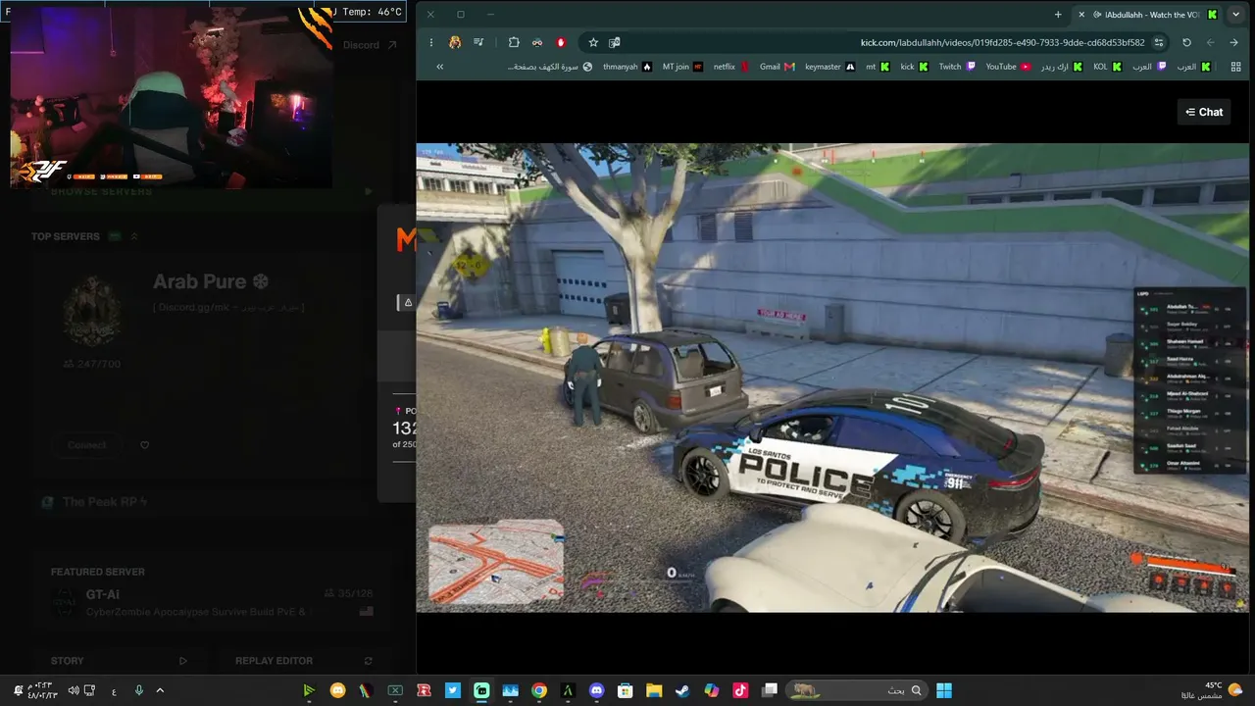This screenshot has width=1255, height=706.
Task: Launch Story mode in the launcher
Action: [x=119, y=661]
